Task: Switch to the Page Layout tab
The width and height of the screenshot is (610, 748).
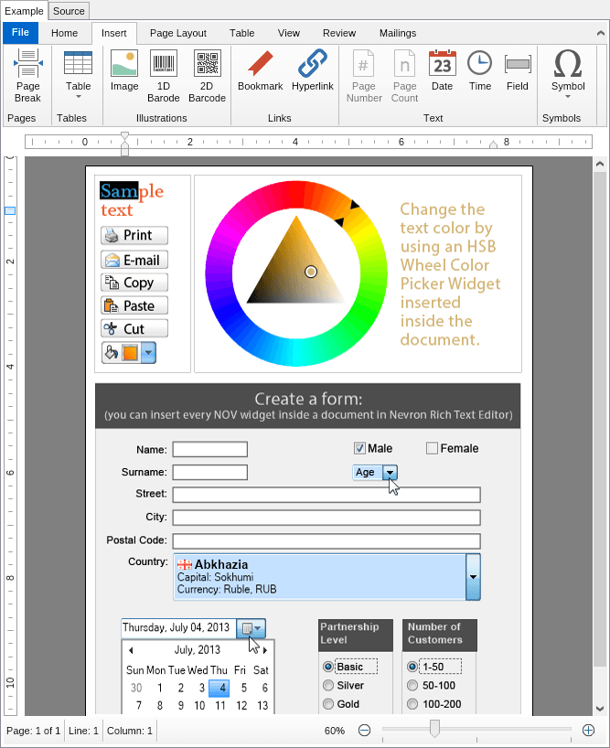Action: 178,33
